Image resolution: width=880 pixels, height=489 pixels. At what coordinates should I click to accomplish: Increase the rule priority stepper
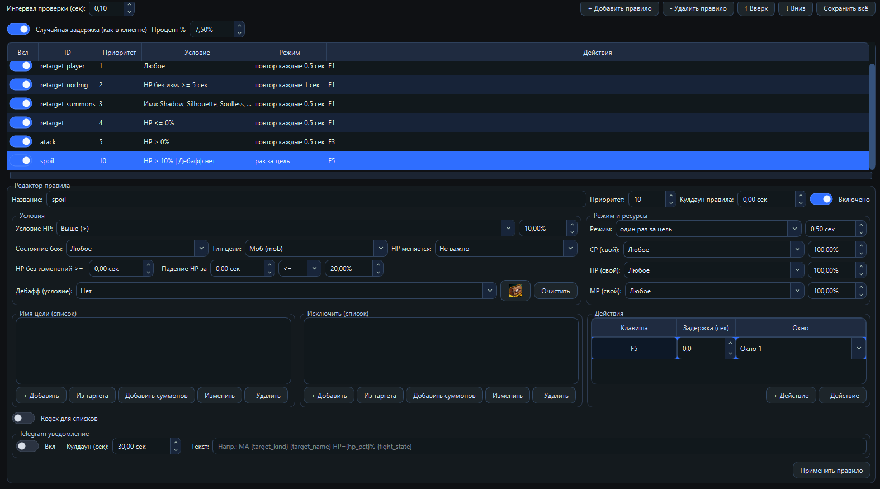point(671,196)
